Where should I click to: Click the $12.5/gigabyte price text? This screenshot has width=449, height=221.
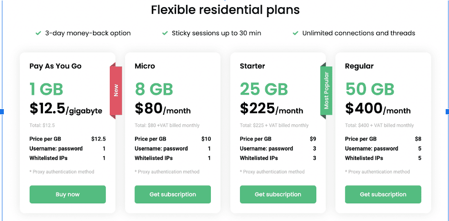click(x=66, y=109)
